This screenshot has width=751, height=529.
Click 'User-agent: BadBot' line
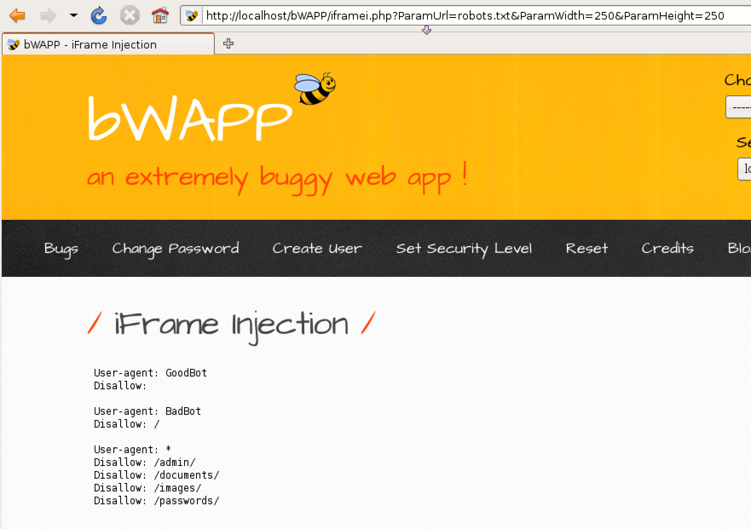click(147, 411)
